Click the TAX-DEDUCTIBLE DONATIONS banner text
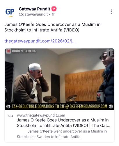 click(60, 107)
